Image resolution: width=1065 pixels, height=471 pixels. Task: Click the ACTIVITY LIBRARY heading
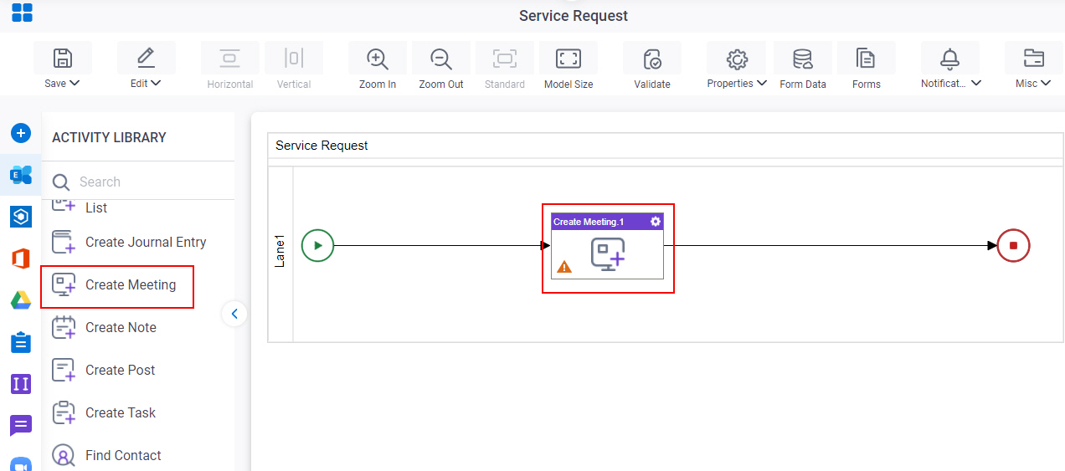click(x=109, y=137)
